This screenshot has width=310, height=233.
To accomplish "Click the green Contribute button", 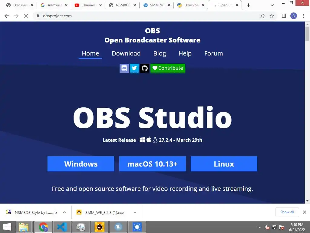I will pos(168,68).
